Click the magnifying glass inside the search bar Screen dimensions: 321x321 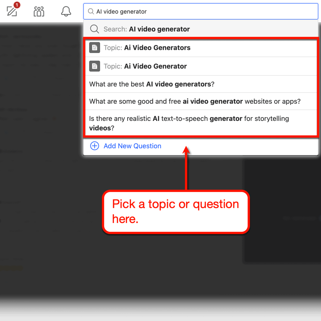coord(91,12)
